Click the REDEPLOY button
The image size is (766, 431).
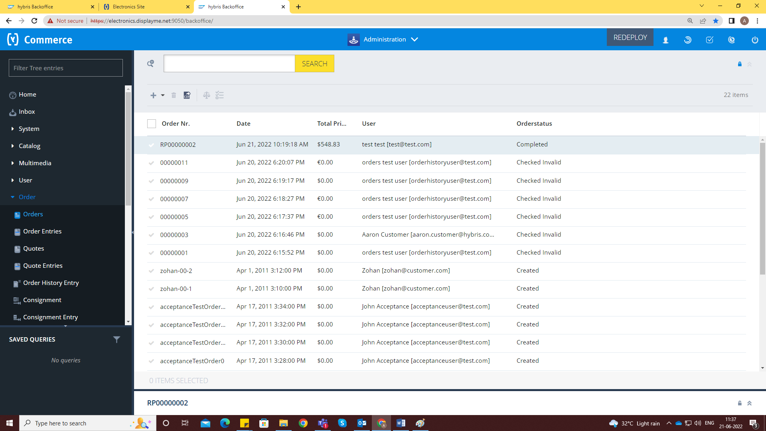tap(630, 38)
